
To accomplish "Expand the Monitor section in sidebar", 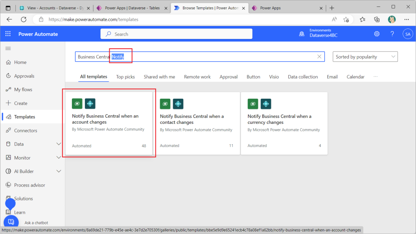I will 58,158.
